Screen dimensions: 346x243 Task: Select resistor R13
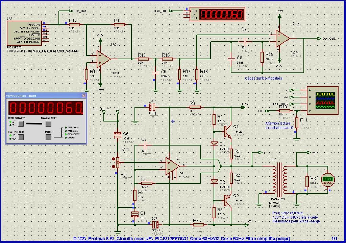click(119, 25)
